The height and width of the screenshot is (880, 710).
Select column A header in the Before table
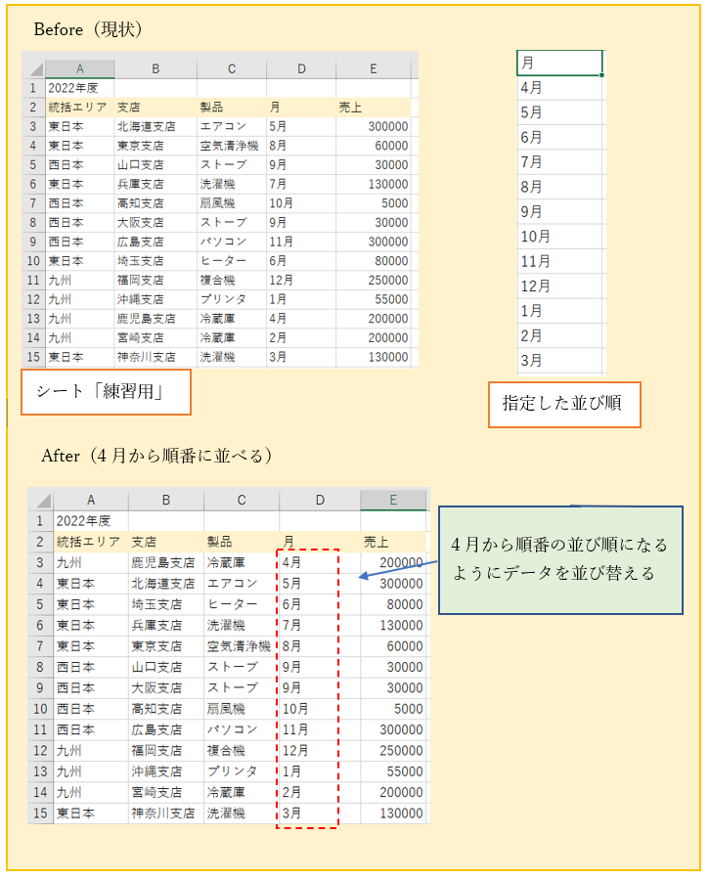79,69
